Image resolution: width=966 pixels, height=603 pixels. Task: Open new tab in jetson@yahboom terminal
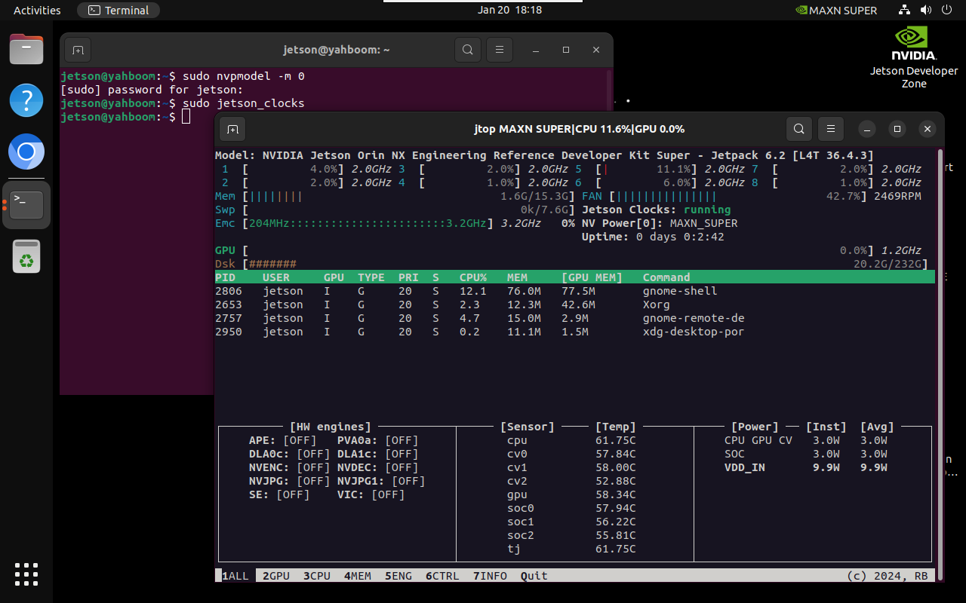coord(78,50)
